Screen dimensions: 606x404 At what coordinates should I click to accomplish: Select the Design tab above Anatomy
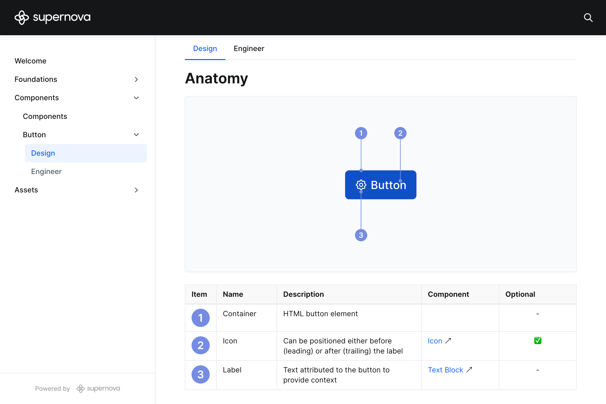tap(205, 48)
